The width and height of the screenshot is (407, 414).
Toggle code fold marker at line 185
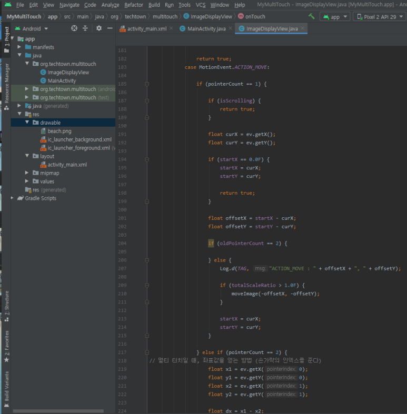click(147, 84)
